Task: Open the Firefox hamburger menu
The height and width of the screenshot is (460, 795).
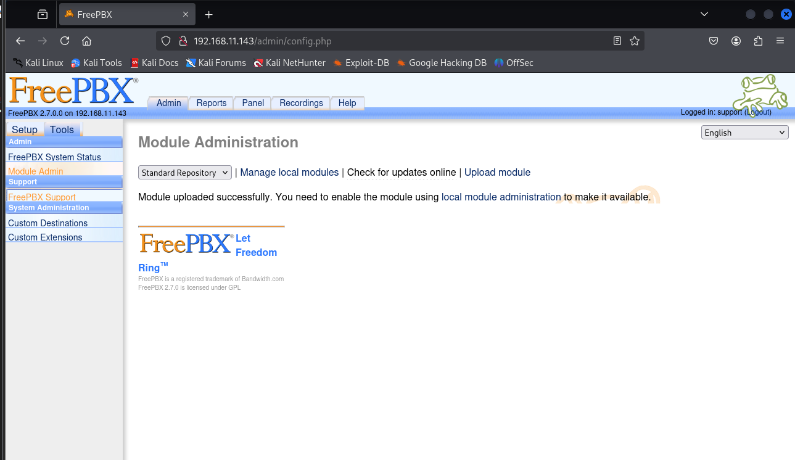Action: [780, 41]
